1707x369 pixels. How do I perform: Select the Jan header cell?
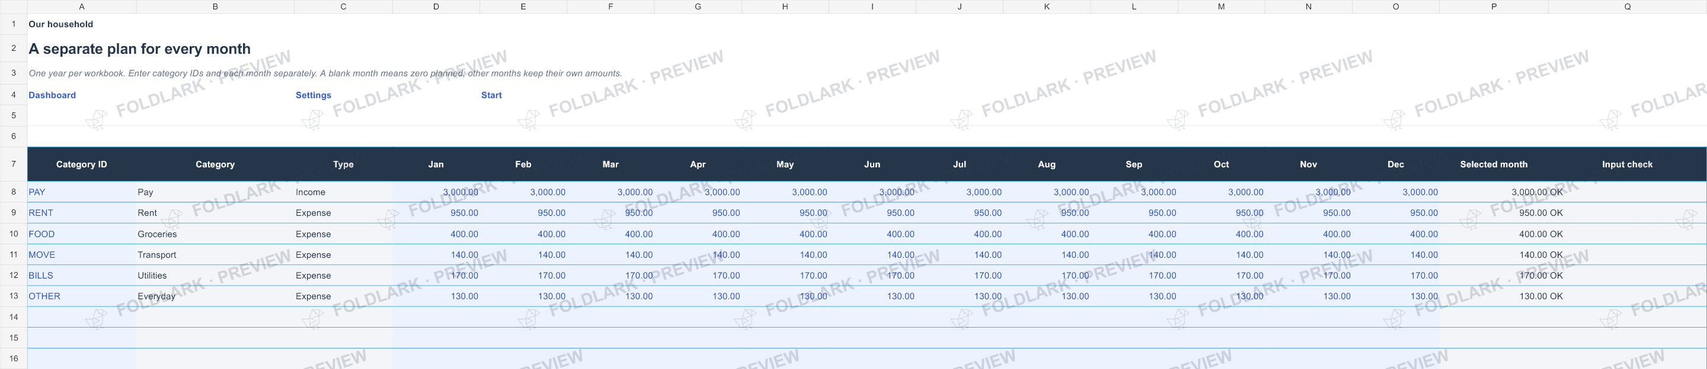pyautogui.click(x=436, y=164)
